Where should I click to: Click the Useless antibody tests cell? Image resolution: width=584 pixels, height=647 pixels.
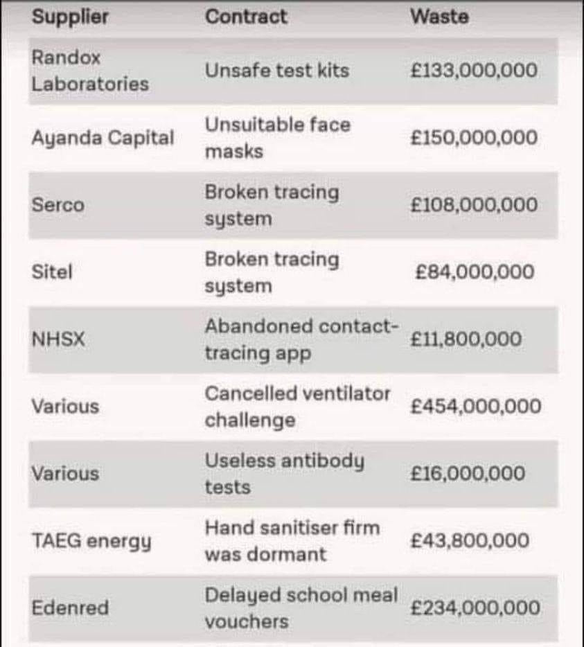[284, 474]
